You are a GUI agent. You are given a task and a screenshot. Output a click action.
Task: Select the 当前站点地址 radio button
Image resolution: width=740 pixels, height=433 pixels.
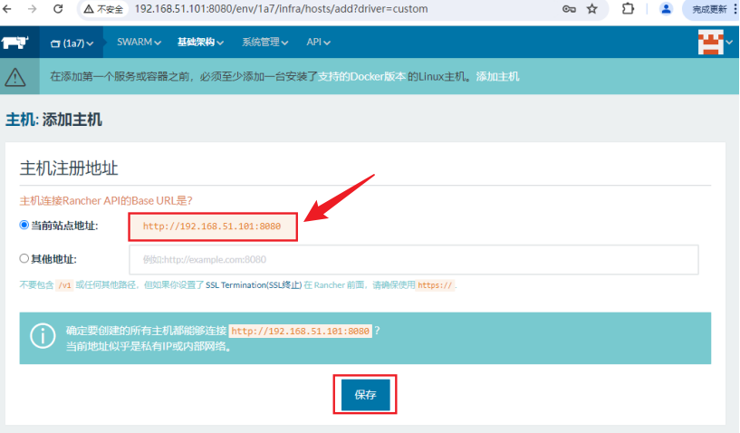click(24, 226)
